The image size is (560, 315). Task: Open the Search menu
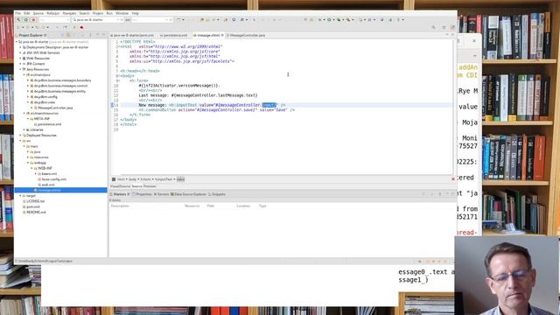click(x=84, y=13)
